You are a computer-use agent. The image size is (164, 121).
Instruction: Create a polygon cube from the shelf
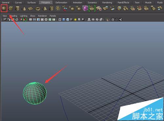pos(11,8)
